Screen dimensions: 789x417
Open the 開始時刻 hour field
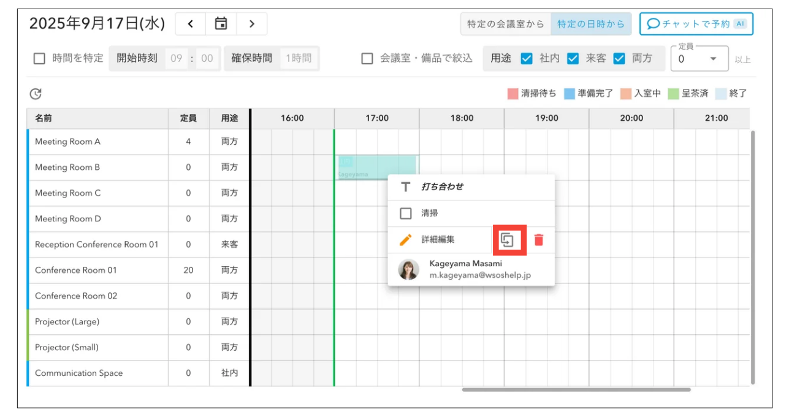(177, 59)
